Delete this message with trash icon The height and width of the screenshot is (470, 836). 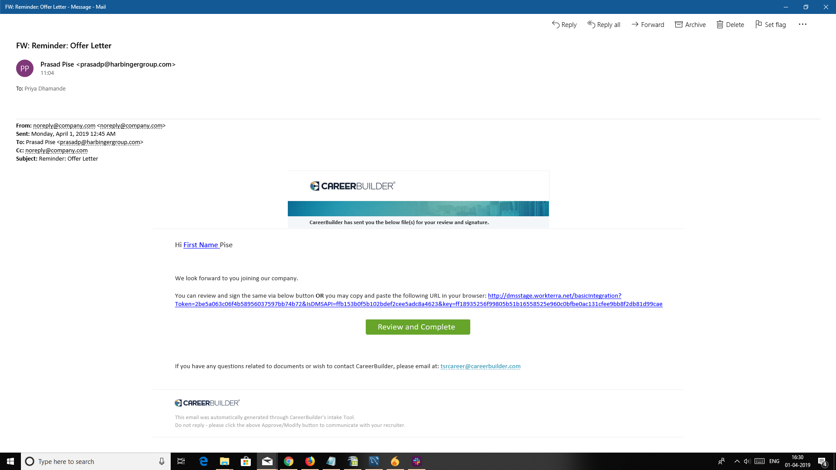(x=730, y=25)
